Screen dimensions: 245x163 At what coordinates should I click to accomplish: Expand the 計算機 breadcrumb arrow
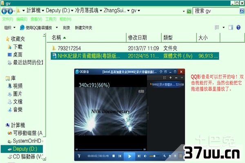click(43, 11)
